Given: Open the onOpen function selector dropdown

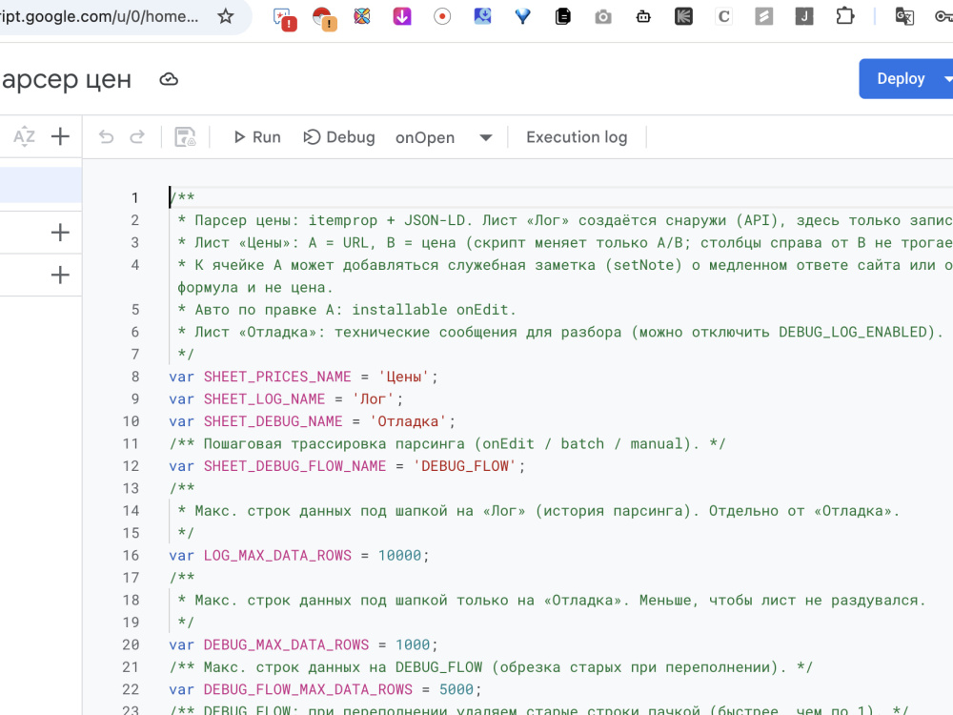Looking at the screenshot, I should click(x=444, y=137).
